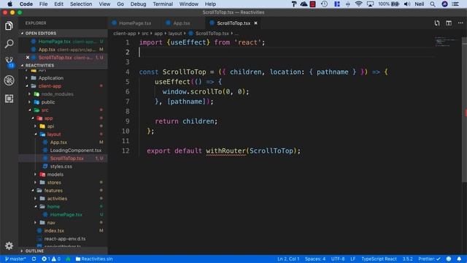
Task: Collapse the client-app folder
Action: tap(50, 86)
